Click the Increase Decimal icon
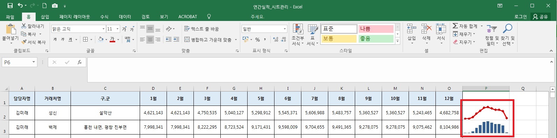Viewport: 557px width, 138px height. click(276, 39)
